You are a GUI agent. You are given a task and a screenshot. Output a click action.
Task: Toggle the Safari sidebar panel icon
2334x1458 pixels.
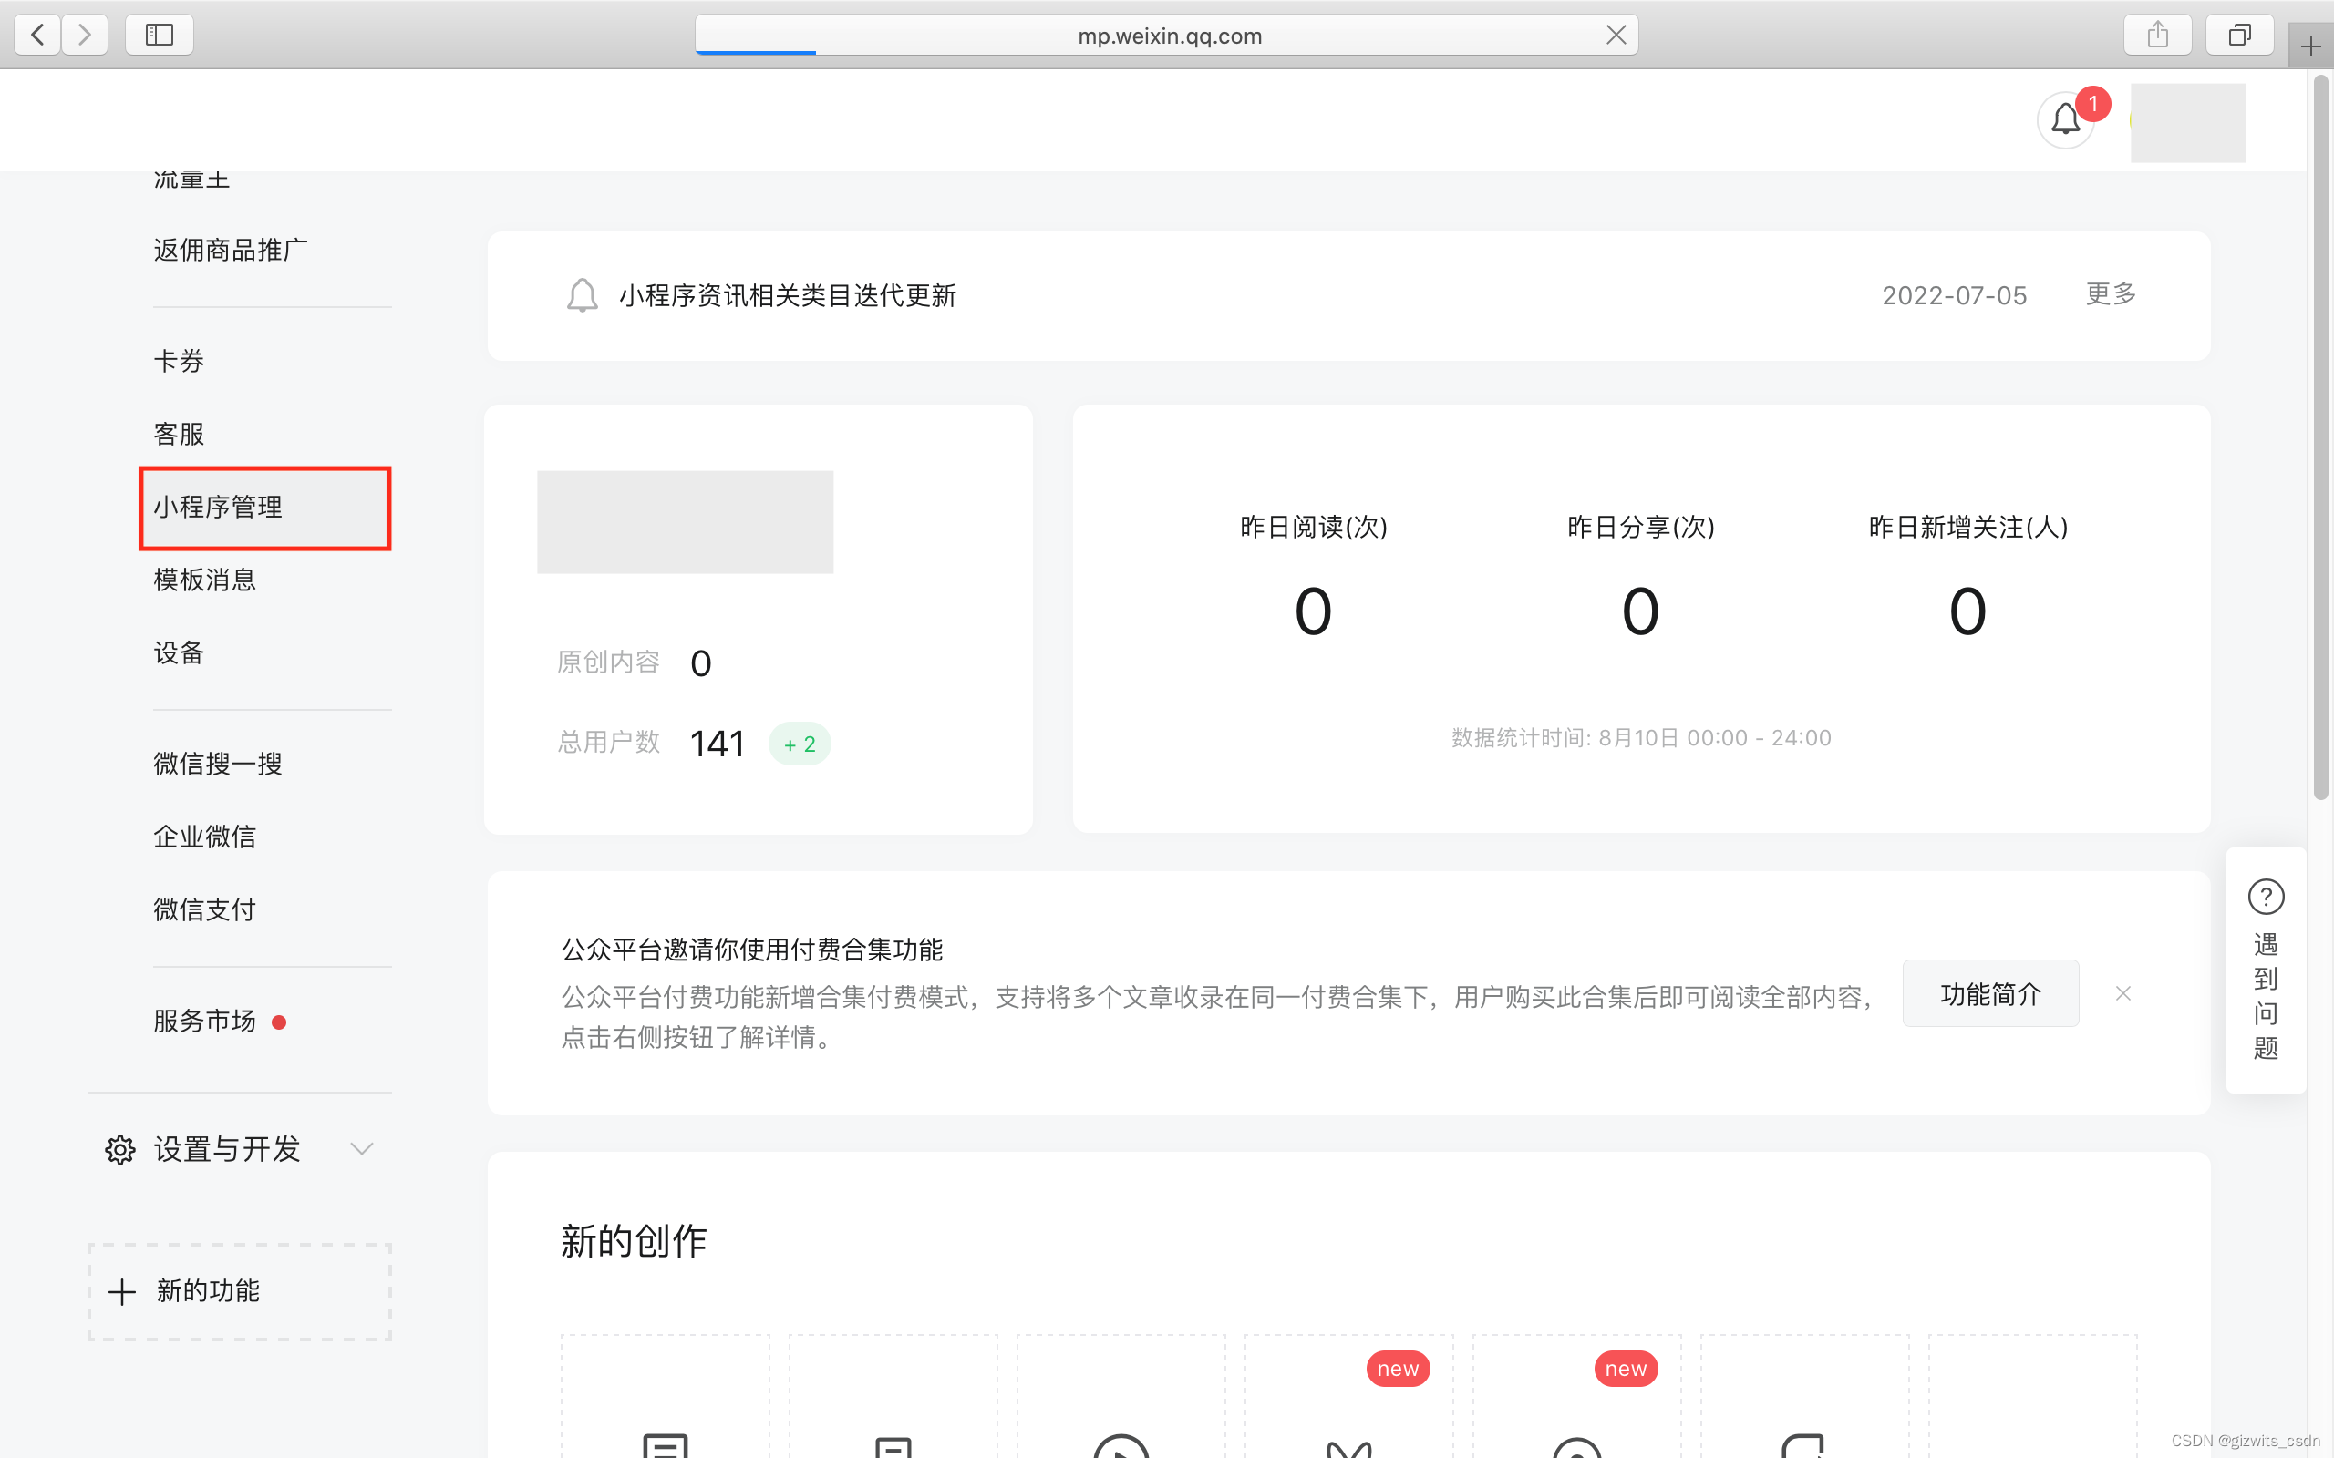(x=160, y=35)
